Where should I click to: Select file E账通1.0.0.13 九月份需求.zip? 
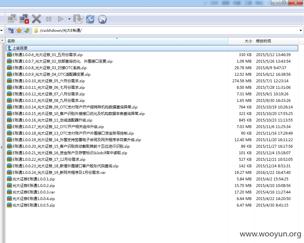click(46, 101)
